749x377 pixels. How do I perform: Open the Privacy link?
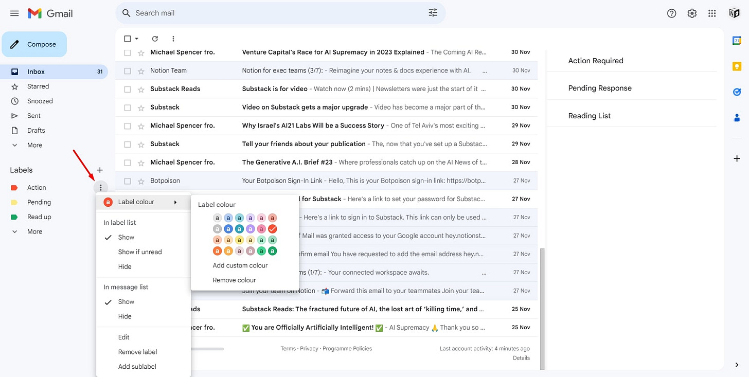tap(309, 349)
